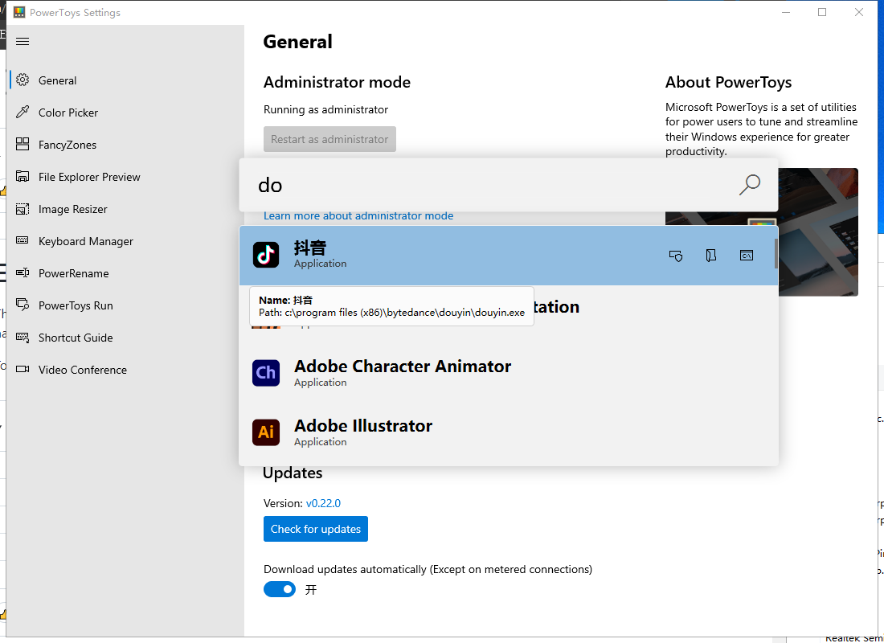Toggle Download updates automatically switch
884x643 pixels.
click(280, 589)
